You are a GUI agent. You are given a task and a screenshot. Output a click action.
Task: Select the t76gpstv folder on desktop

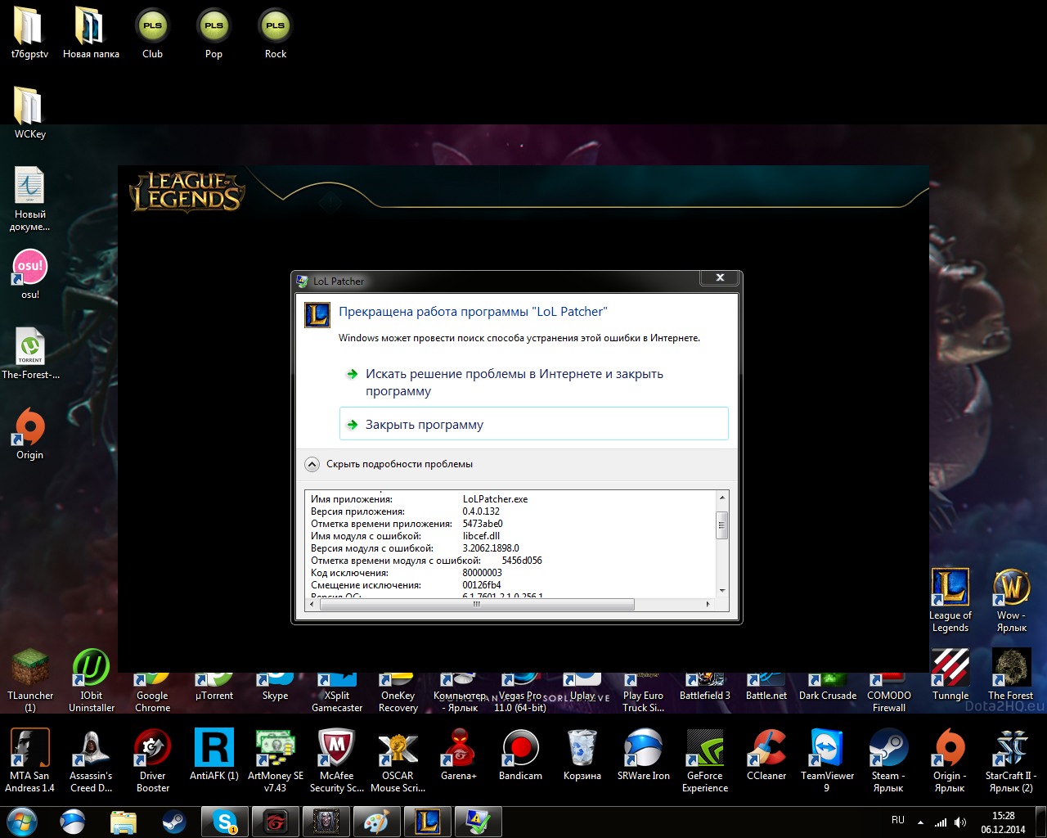tap(29, 34)
